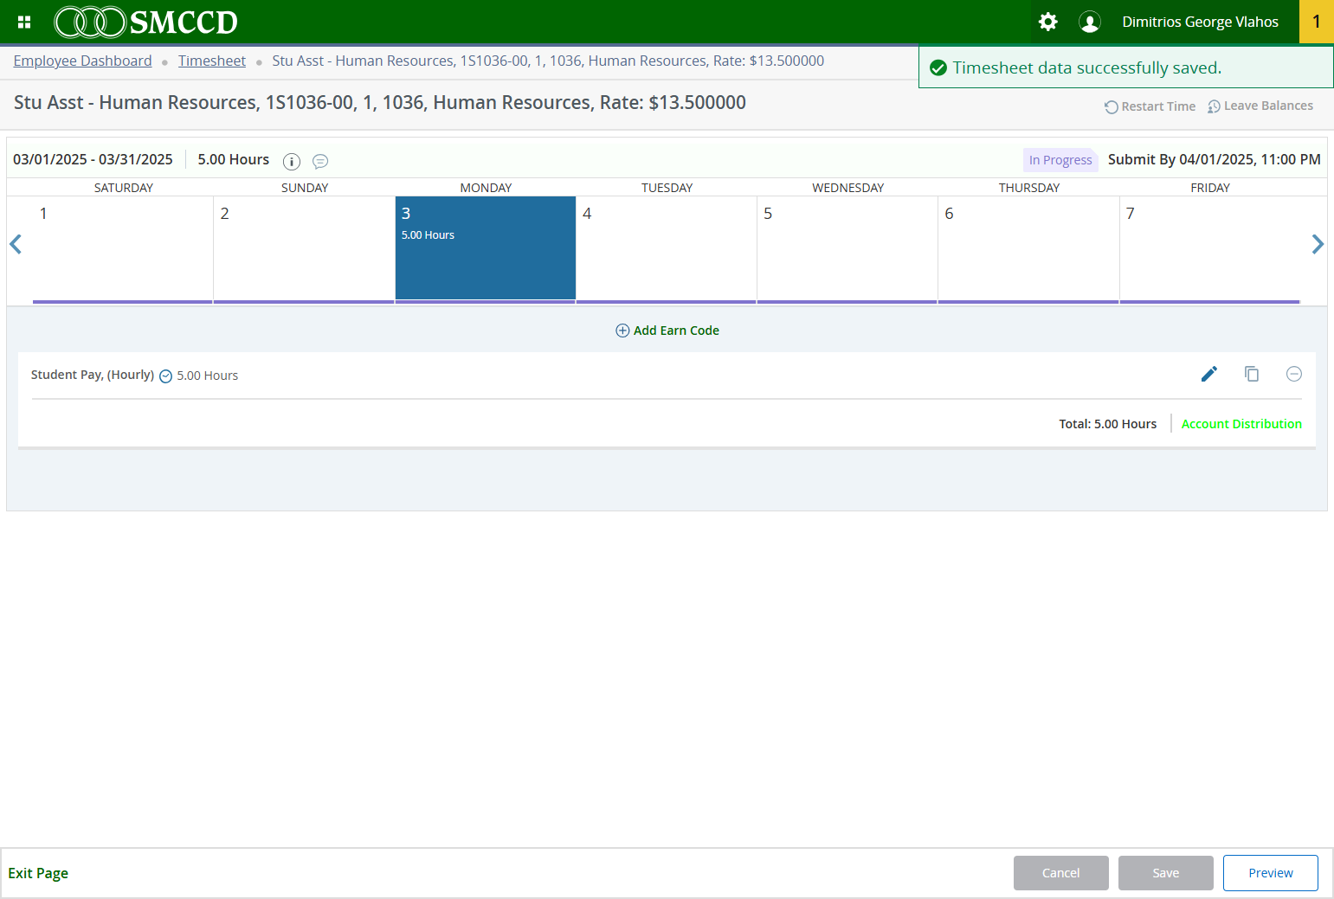Edit the Student Pay entry with pencil icon
Image resolution: width=1334 pixels, height=899 pixels.
tap(1209, 374)
